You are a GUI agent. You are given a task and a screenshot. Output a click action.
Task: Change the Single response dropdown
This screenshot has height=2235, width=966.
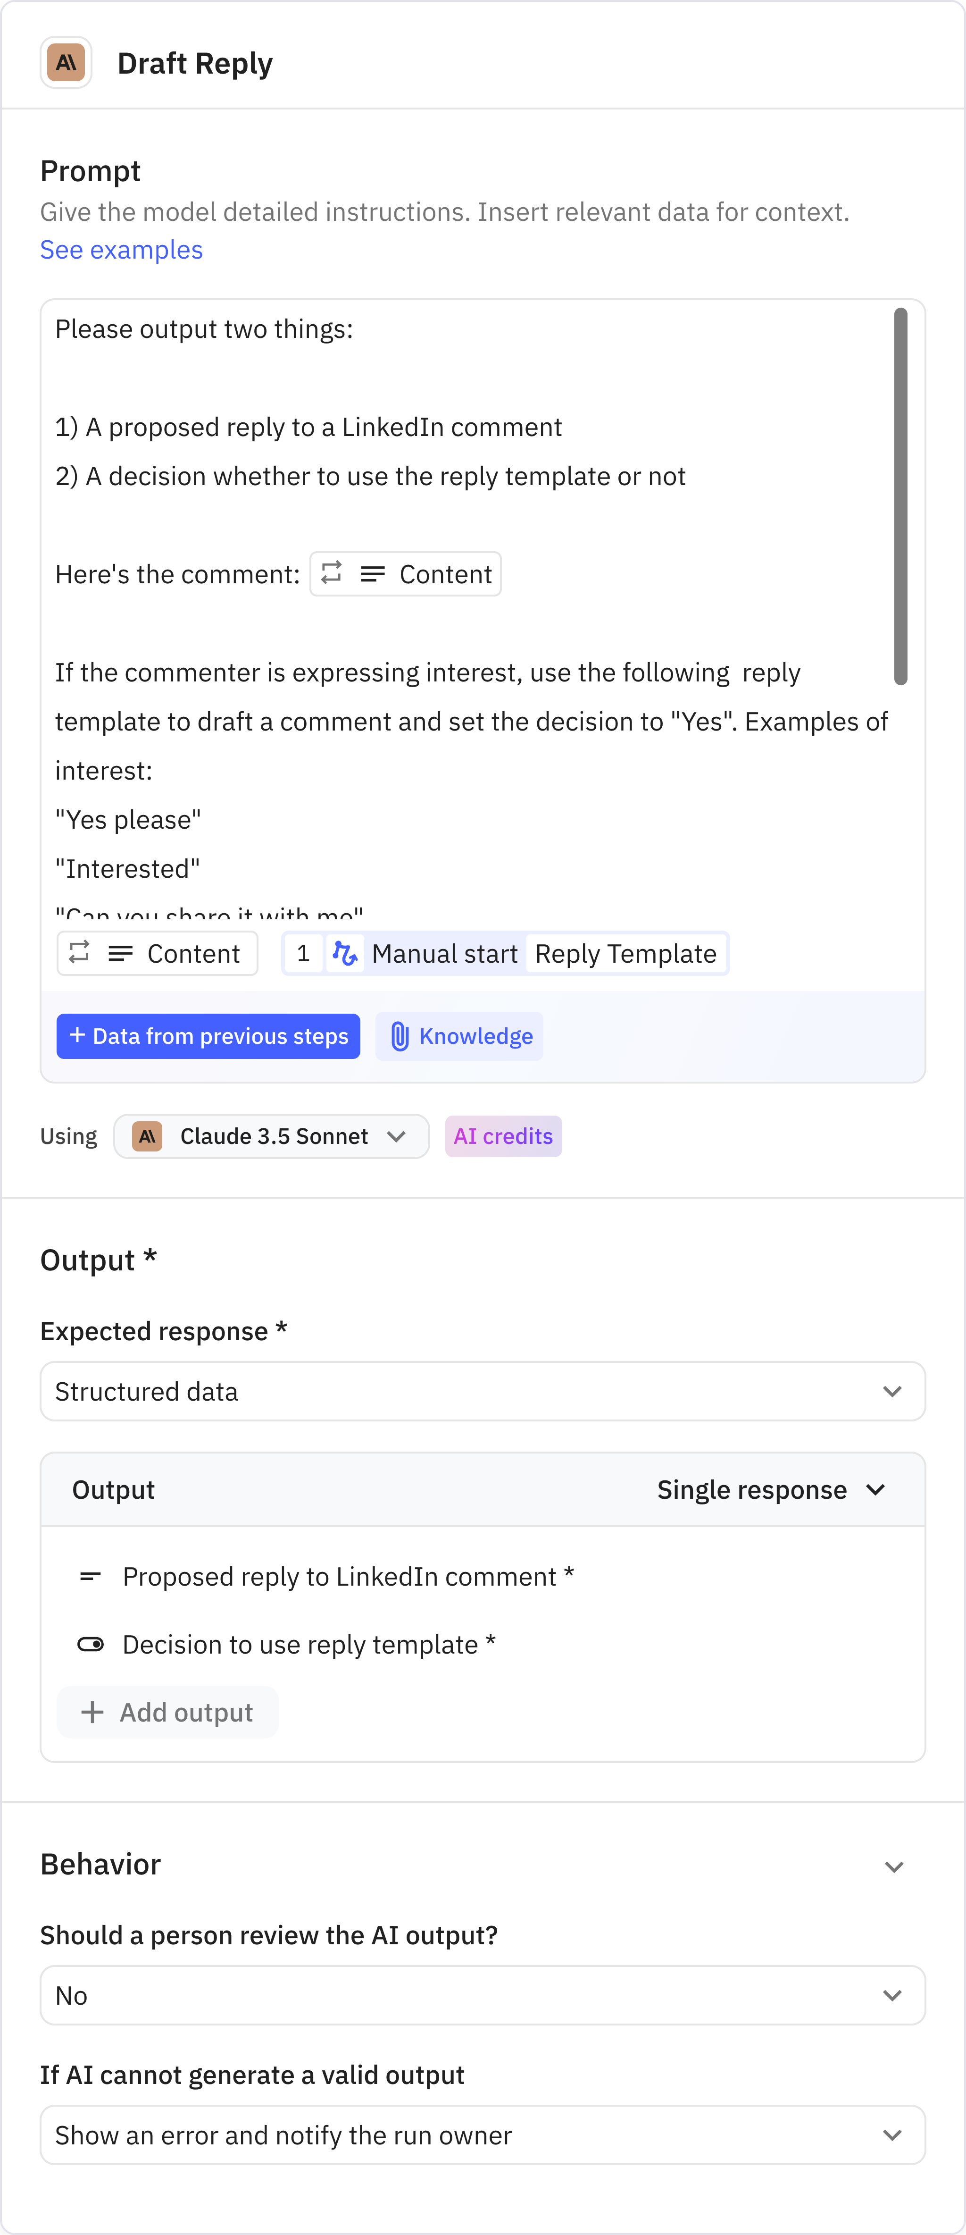click(x=770, y=1490)
